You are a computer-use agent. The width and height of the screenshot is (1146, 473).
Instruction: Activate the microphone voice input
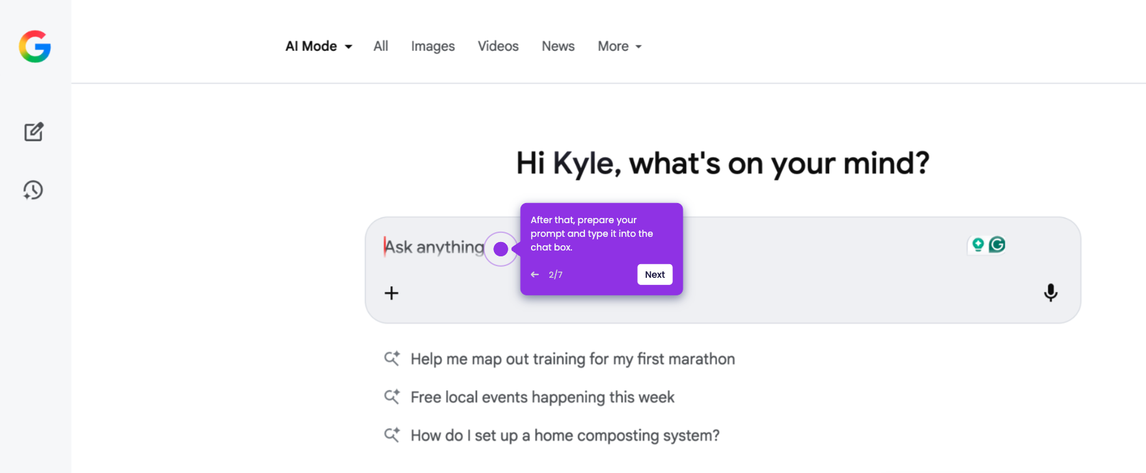click(1050, 293)
